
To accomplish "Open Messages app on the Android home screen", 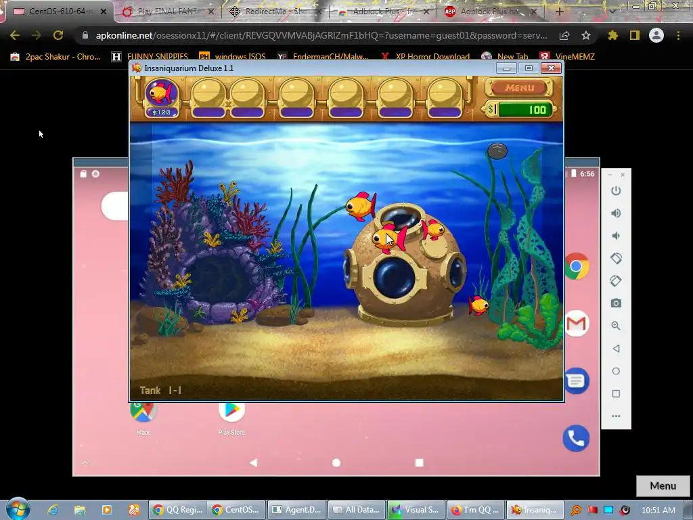I will coord(577,381).
